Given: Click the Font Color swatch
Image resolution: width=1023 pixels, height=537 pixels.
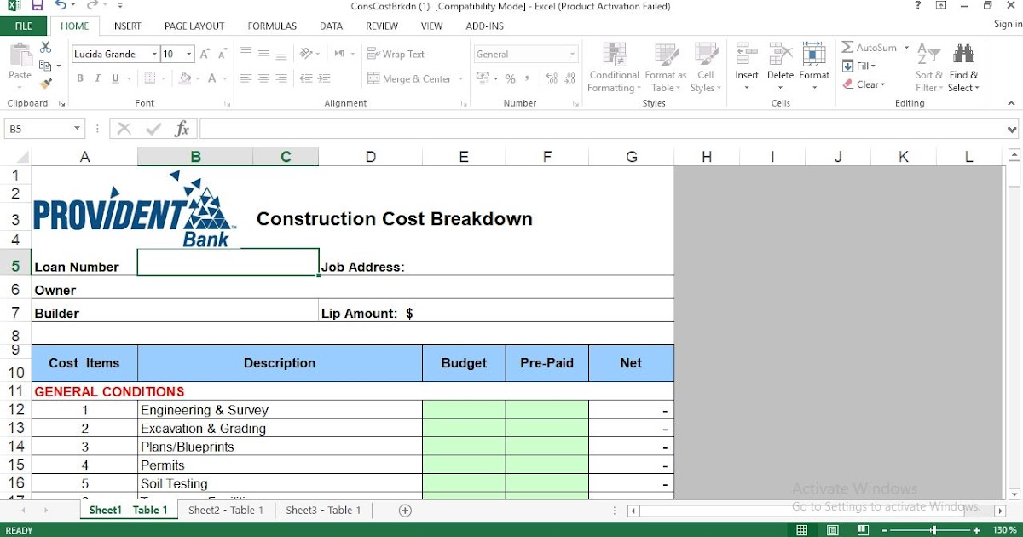Looking at the screenshot, I should tap(212, 78).
